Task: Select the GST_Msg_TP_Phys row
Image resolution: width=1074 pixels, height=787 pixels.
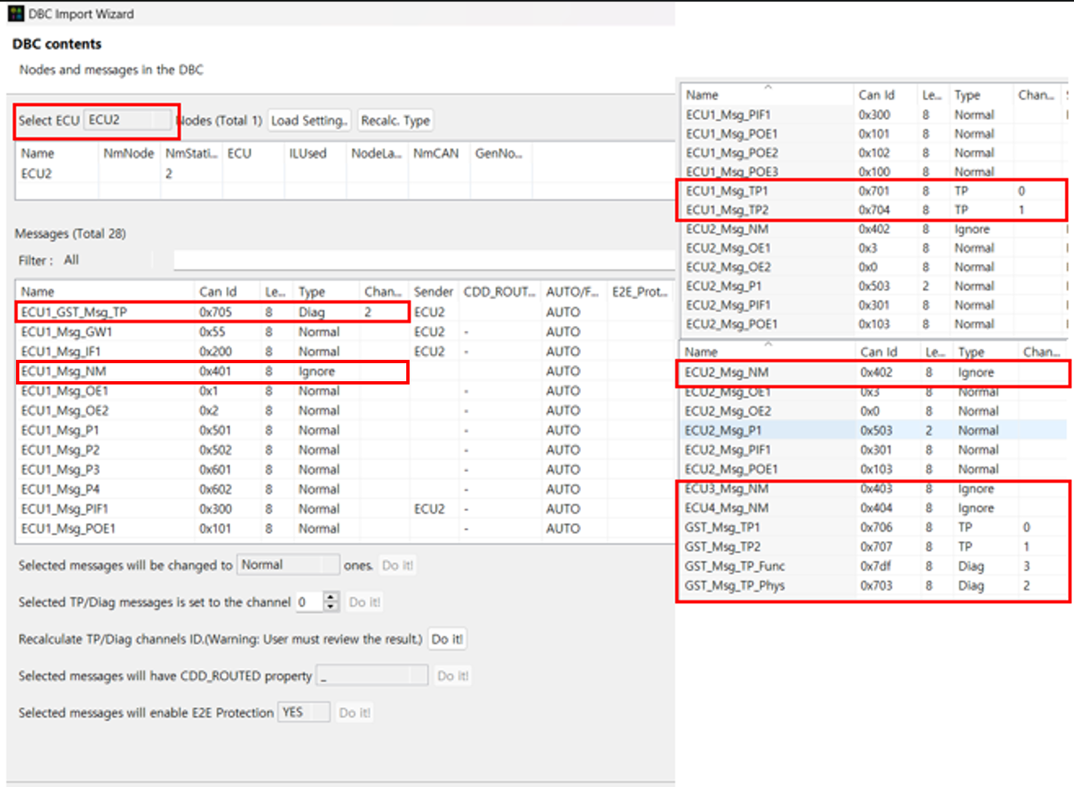Action: click(874, 585)
